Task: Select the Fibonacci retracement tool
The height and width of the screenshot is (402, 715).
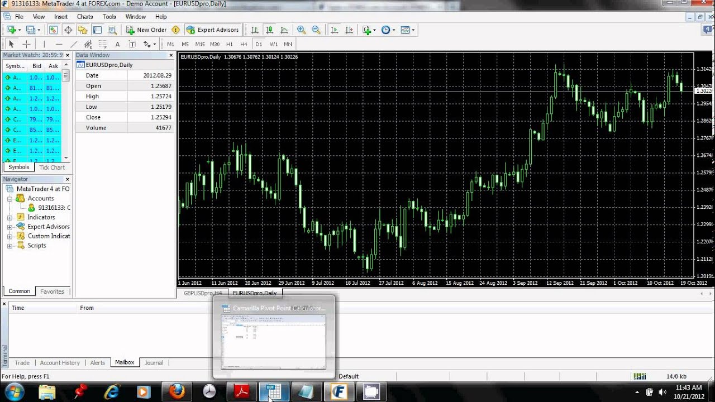Action: (103, 44)
